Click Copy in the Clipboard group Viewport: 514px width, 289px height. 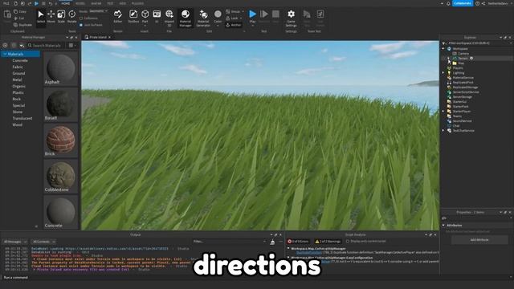[x=20, y=11]
